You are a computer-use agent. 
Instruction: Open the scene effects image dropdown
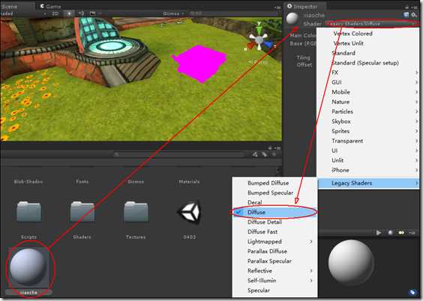coord(94,14)
